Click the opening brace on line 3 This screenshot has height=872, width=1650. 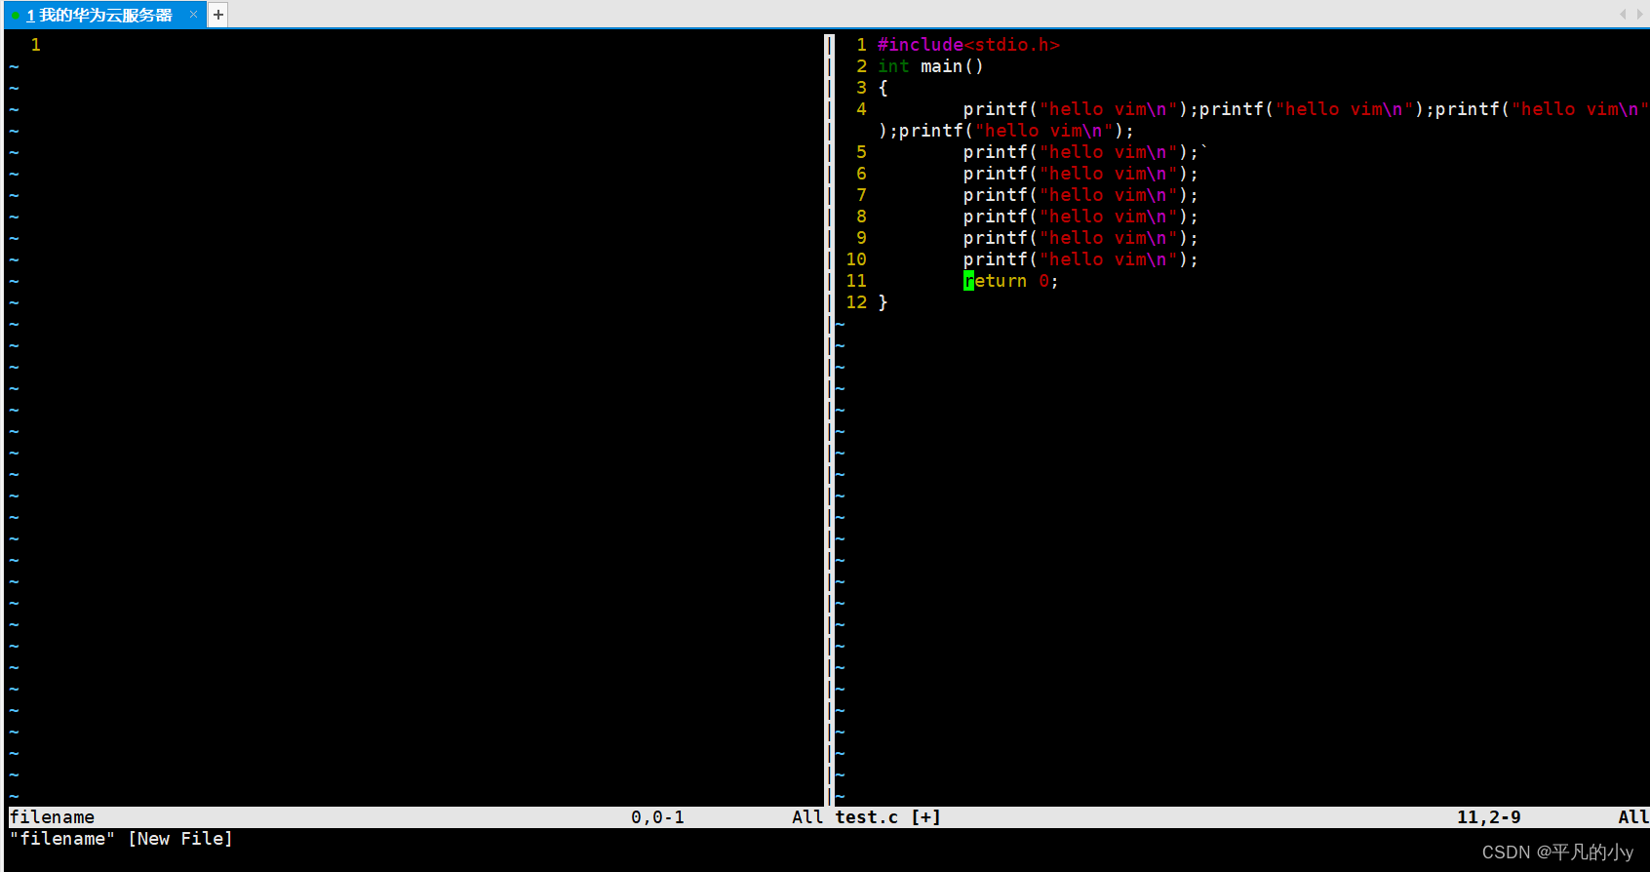pyautogui.click(x=883, y=88)
